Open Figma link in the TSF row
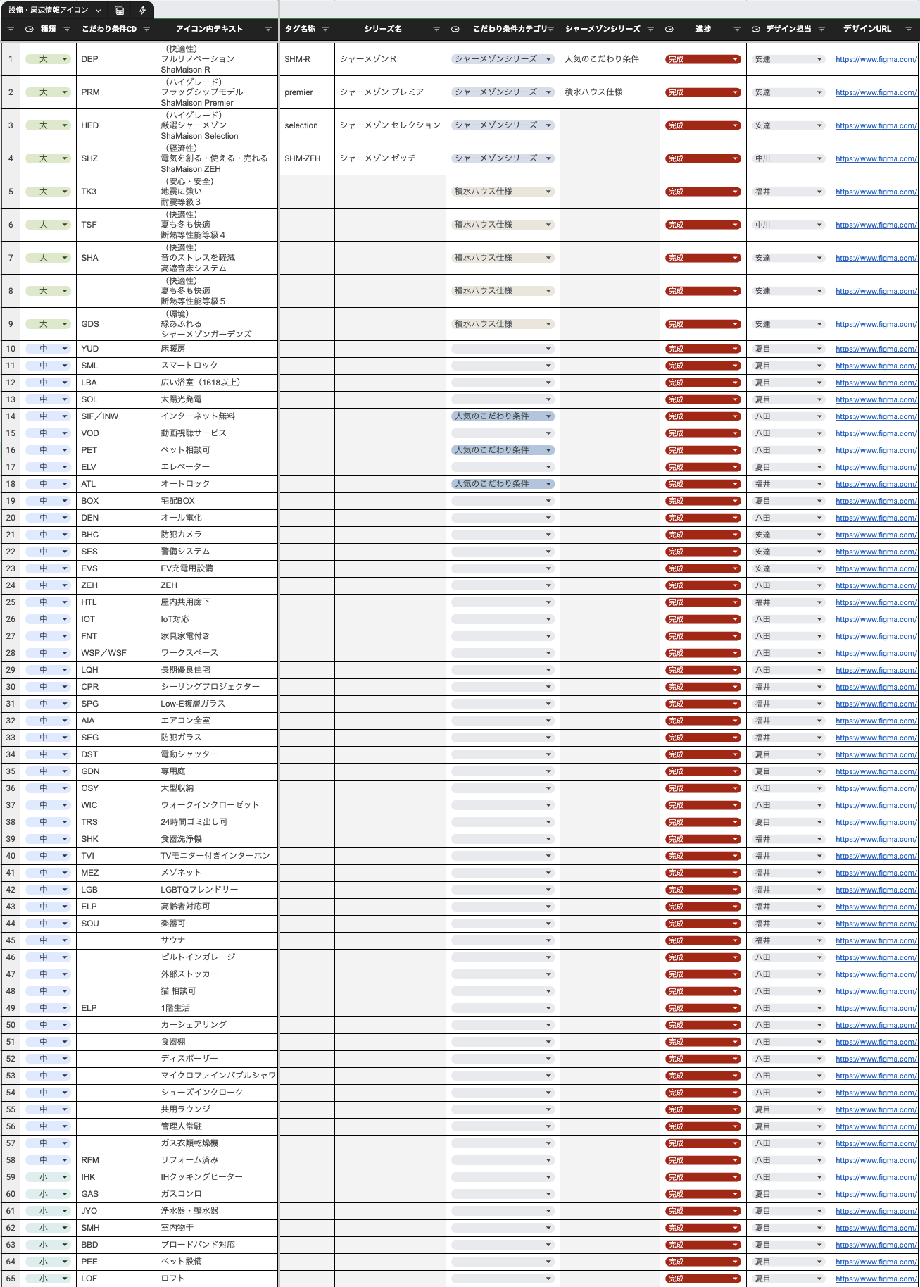Screen dimensions: 920x1287 pos(876,225)
